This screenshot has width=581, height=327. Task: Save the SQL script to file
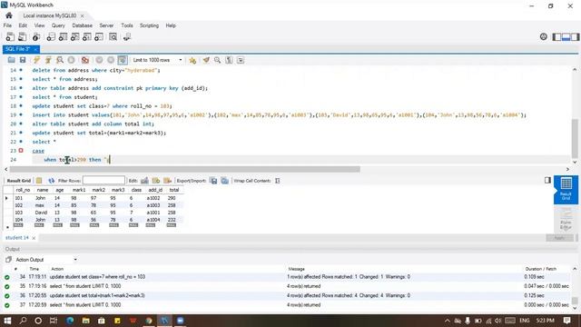pyautogui.click(x=23, y=60)
